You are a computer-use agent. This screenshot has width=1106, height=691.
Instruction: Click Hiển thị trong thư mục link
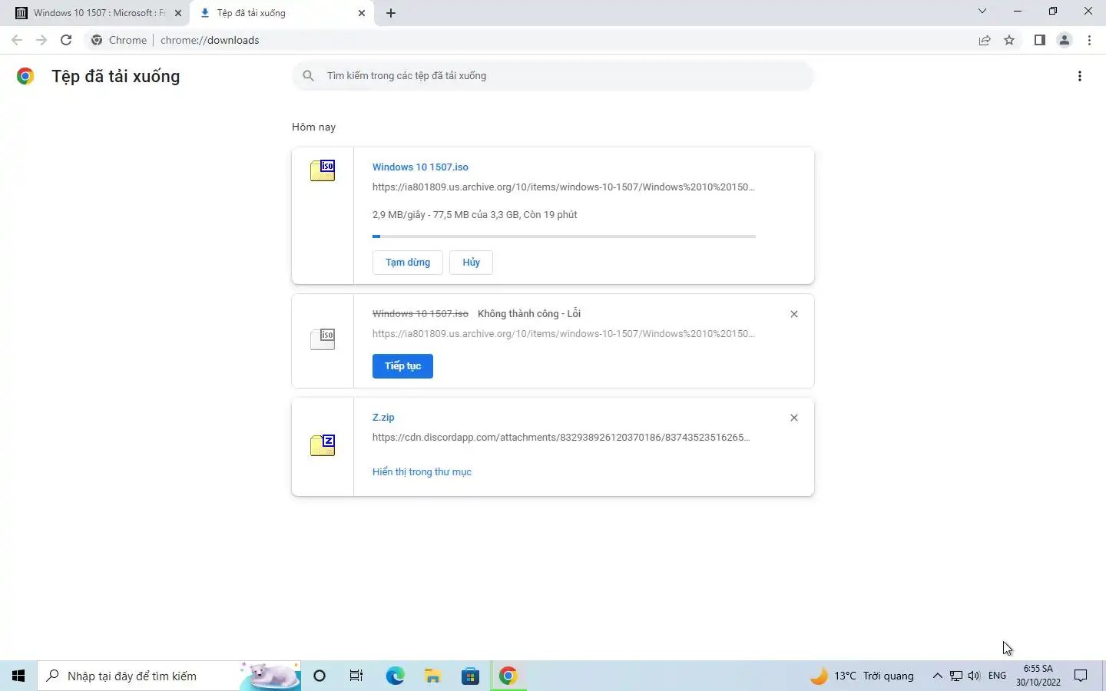422,471
